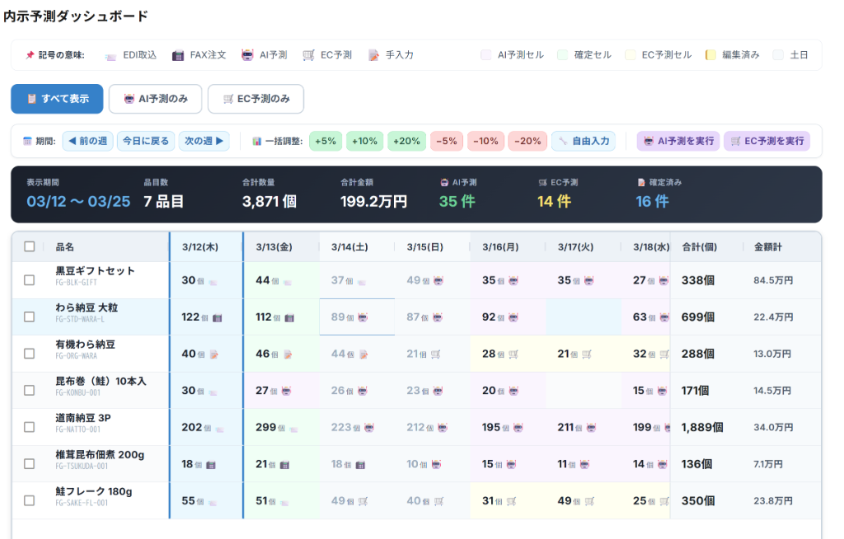The image size is (844, 539).
Task: Select the empty 3/17 cell for わら納豆 大粒
Action: [583, 317]
